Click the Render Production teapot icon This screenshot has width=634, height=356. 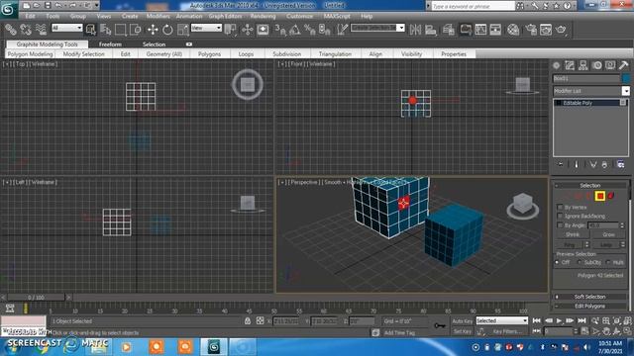tap(561, 30)
